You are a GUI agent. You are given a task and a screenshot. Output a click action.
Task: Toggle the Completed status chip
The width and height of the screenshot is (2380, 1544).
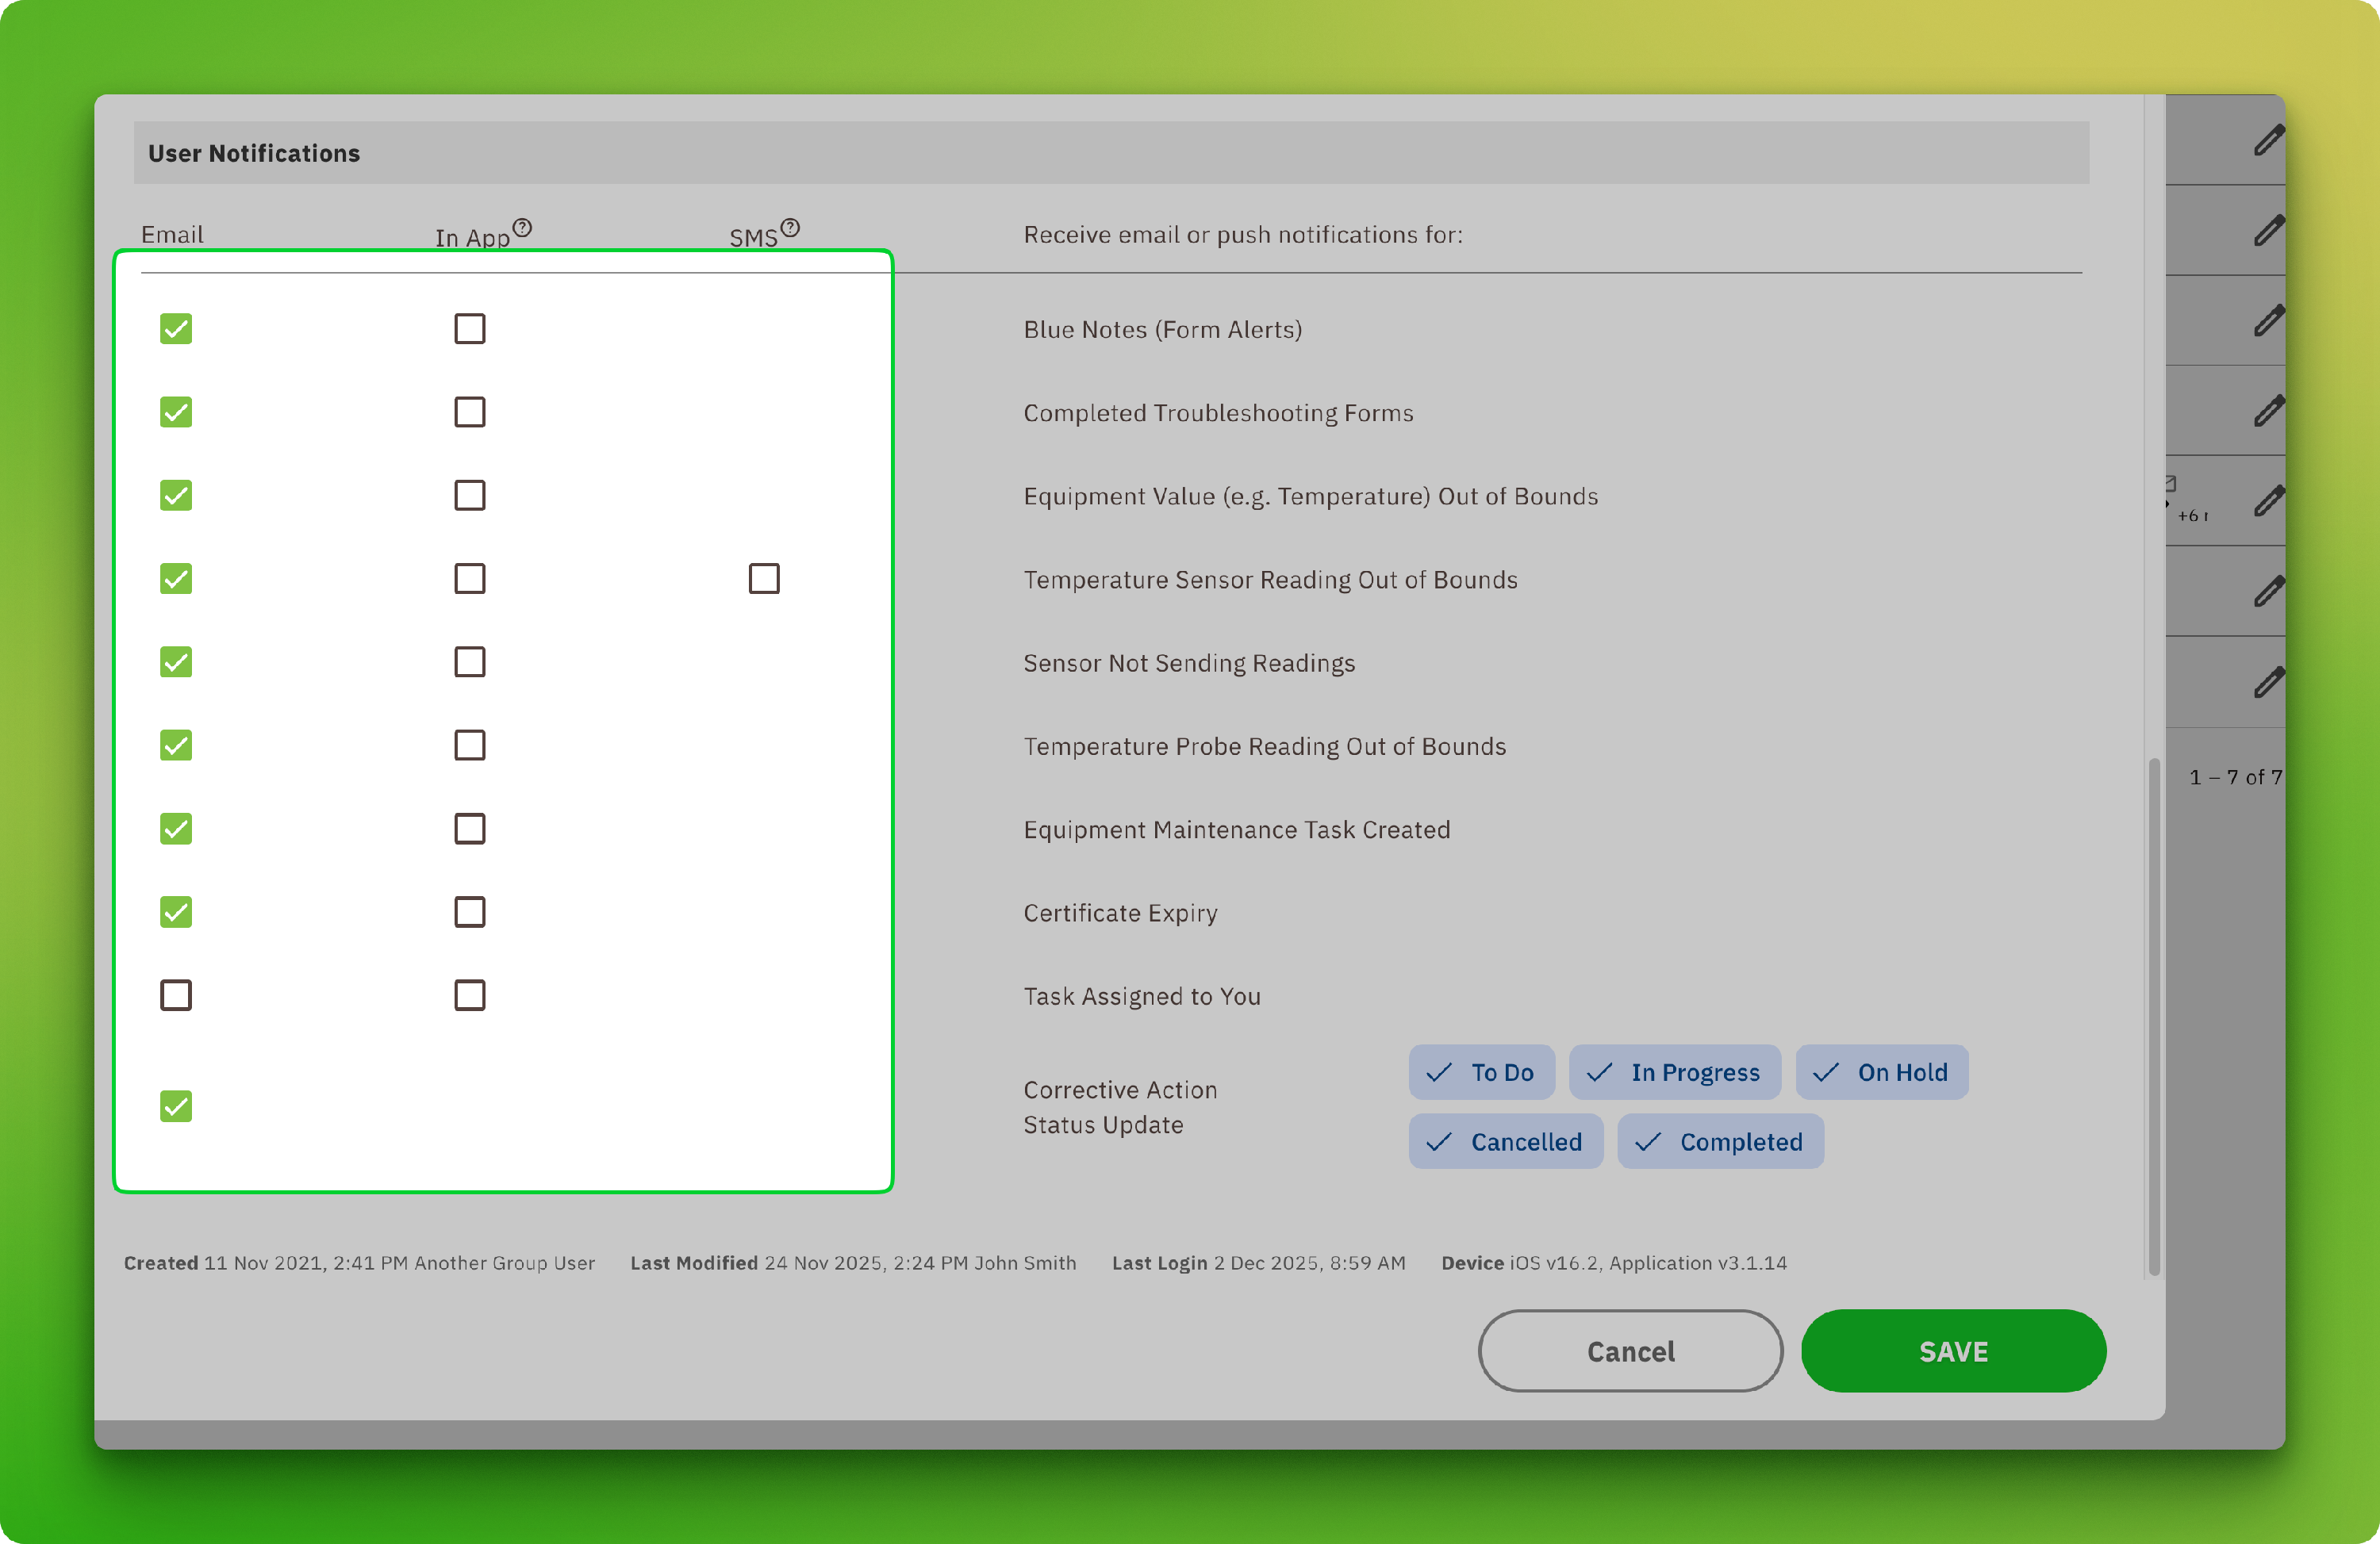1720,1141
